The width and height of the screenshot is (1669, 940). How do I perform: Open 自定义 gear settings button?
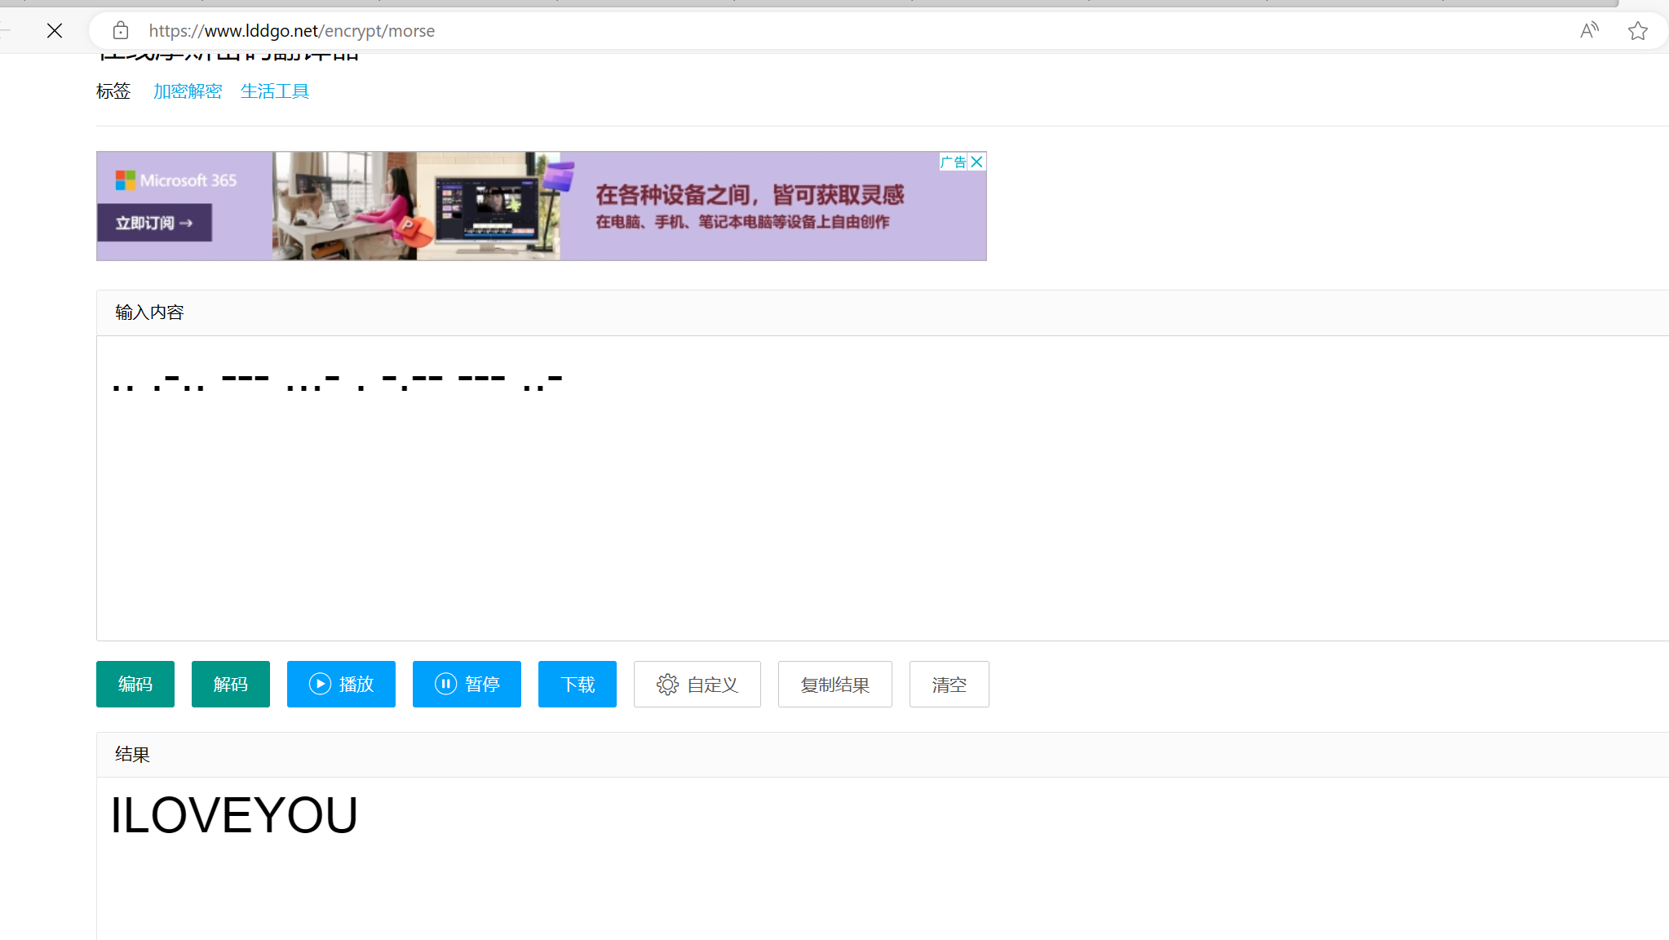[x=697, y=684]
